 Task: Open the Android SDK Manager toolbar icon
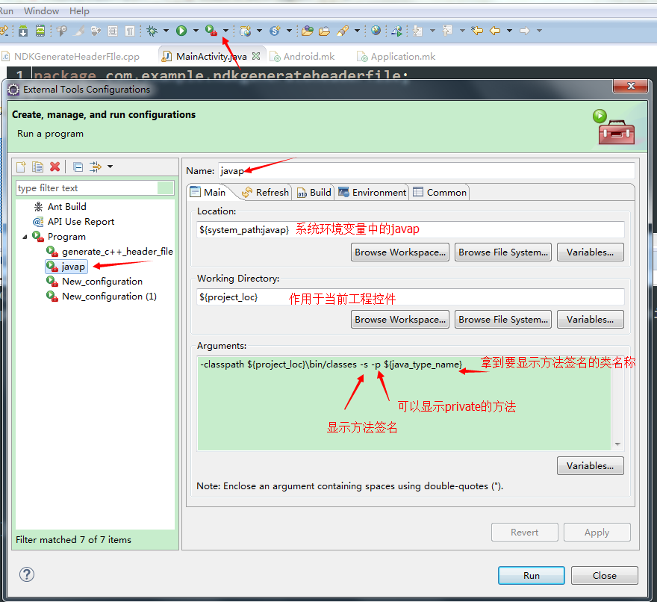click(23, 31)
